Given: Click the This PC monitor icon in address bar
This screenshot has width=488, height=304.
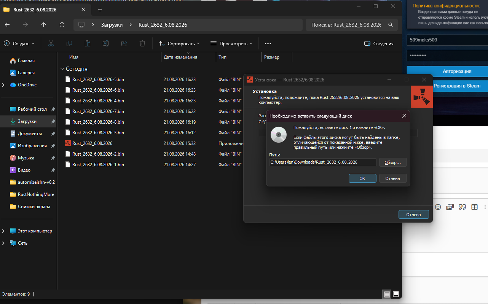Looking at the screenshot, I should pos(81,25).
